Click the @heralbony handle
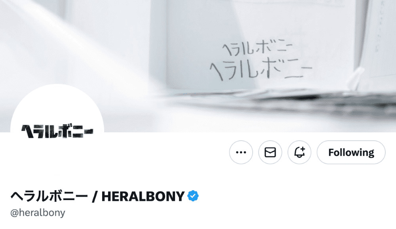The height and width of the screenshot is (229, 396). (38, 213)
